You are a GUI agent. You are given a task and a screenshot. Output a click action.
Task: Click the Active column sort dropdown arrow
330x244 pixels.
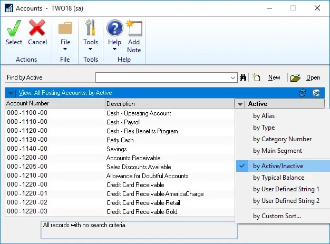coord(240,104)
